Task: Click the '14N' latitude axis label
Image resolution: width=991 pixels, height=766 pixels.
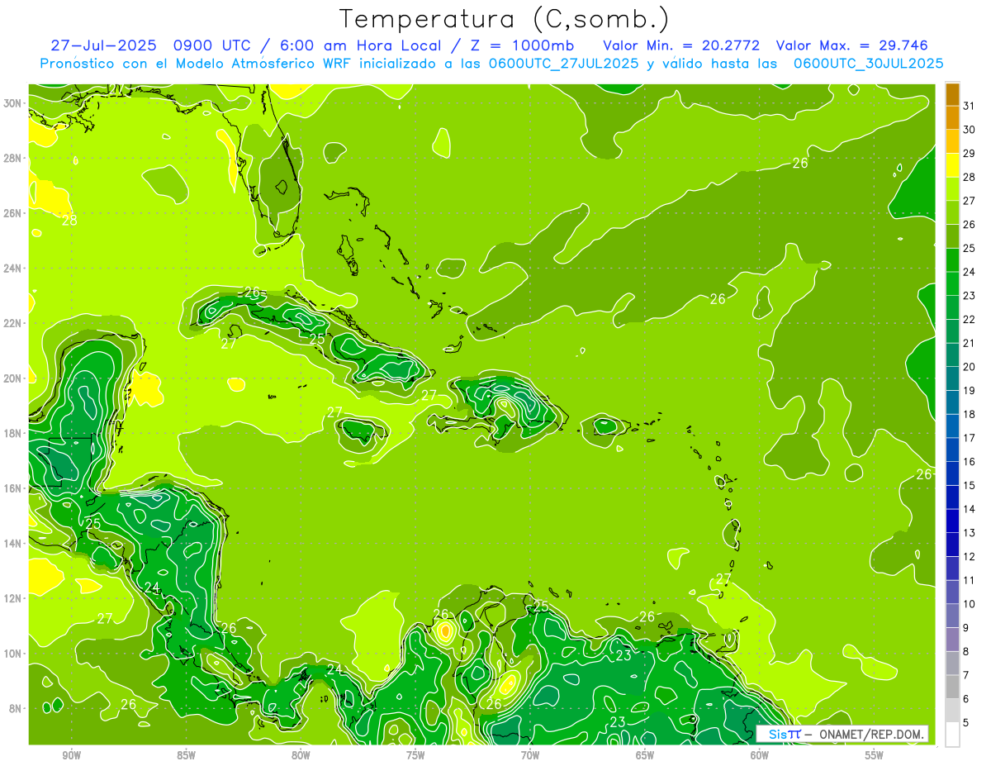Action: tap(14, 544)
